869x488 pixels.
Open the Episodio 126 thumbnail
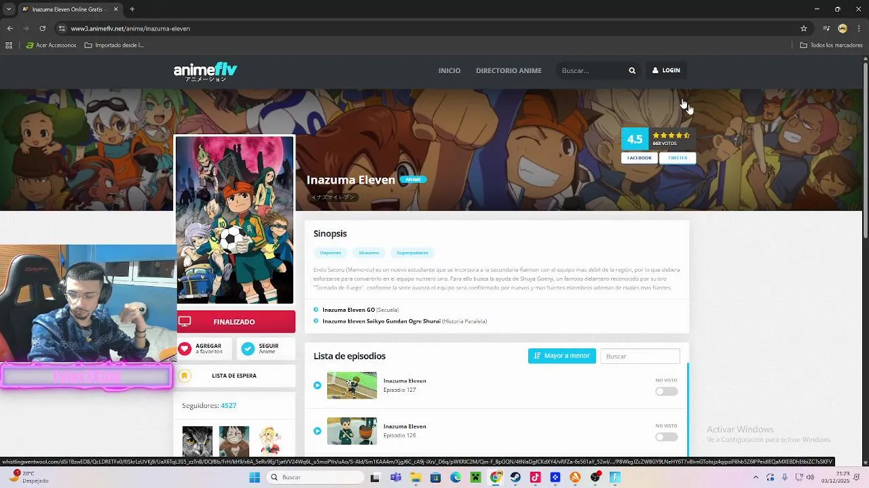[352, 431]
